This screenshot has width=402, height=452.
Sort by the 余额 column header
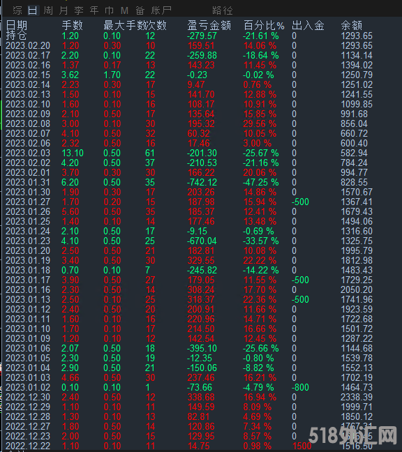(351, 25)
